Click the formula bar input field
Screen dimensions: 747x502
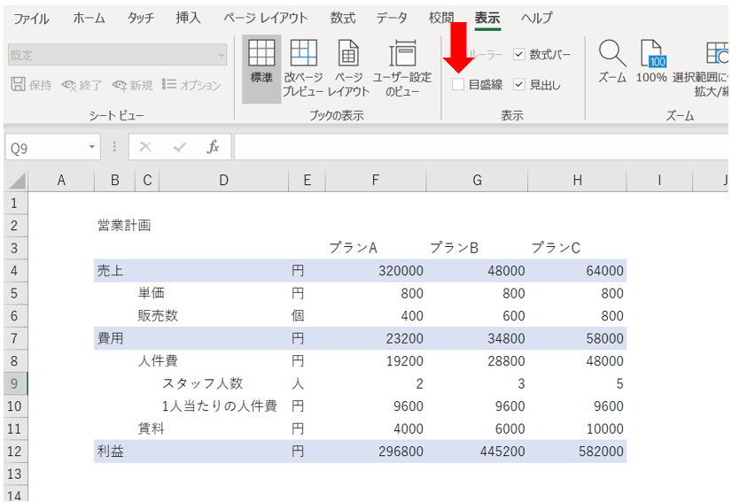click(480, 147)
